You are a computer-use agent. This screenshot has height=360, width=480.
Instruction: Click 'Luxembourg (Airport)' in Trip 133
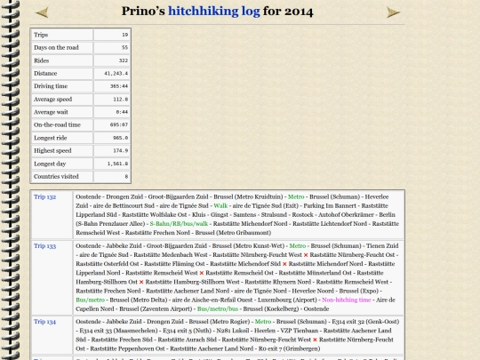287,300
